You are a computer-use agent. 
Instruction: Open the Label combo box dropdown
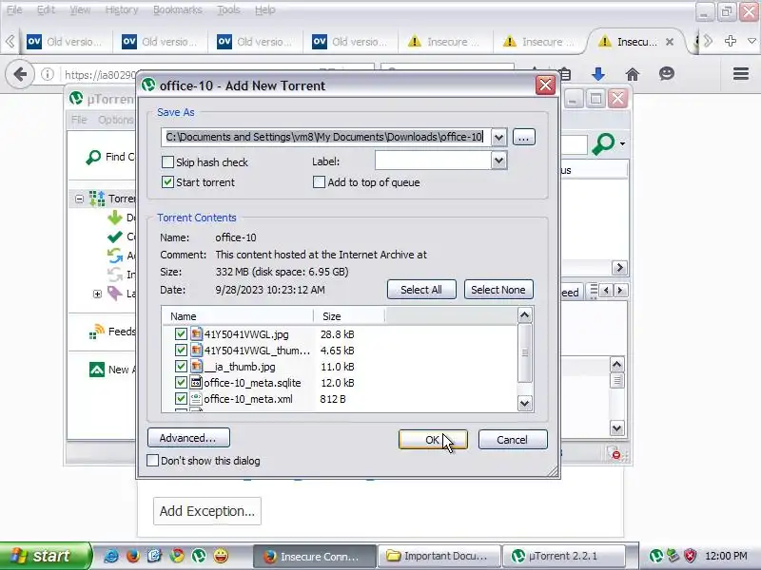coord(498,161)
